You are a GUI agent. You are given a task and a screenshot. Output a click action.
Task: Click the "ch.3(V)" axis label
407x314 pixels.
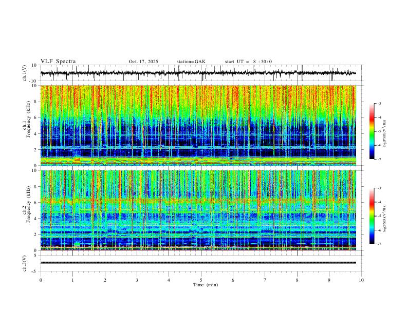tap(25, 263)
